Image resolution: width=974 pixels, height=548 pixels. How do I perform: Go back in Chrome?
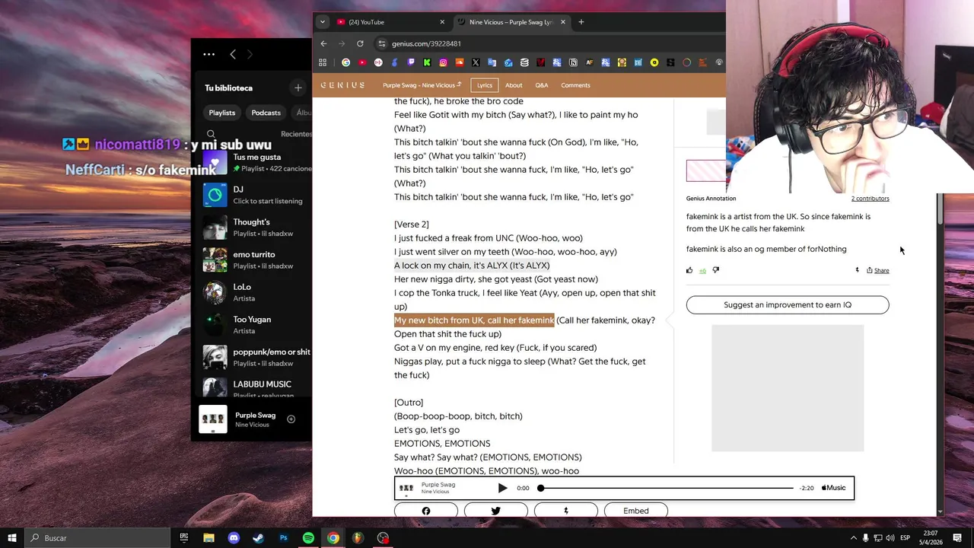tap(323, 43)
